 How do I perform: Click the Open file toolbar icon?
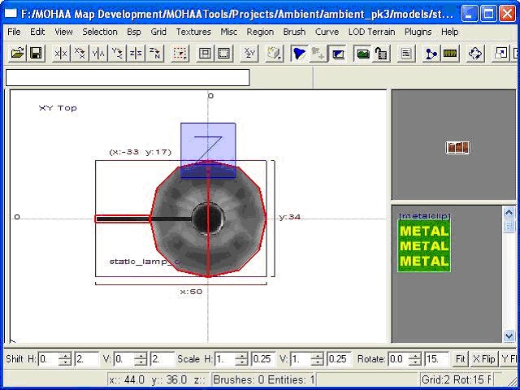click(x=17, y=54)
